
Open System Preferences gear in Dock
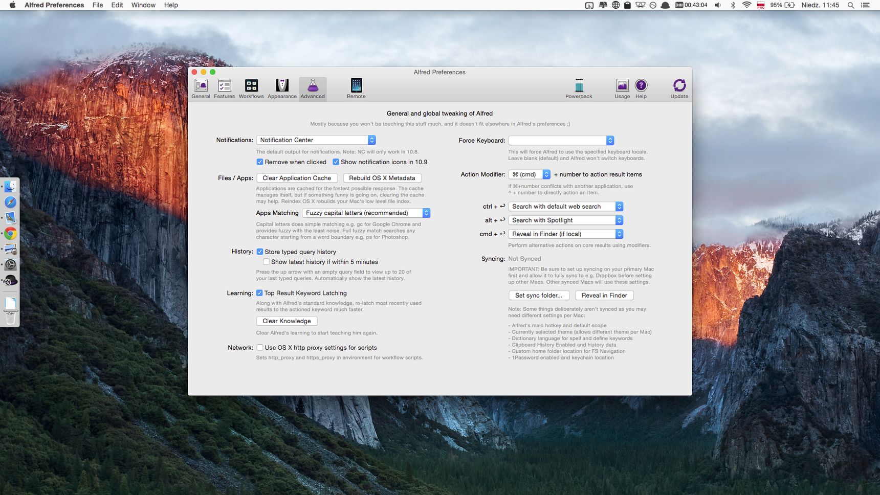pos(10,265)
